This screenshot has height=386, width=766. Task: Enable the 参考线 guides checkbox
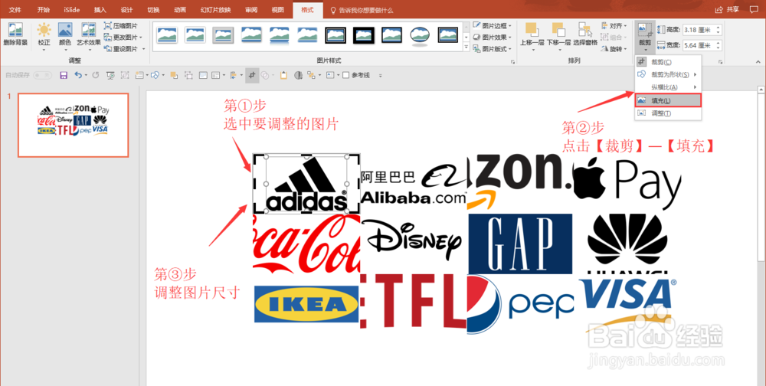pos(345,75)
